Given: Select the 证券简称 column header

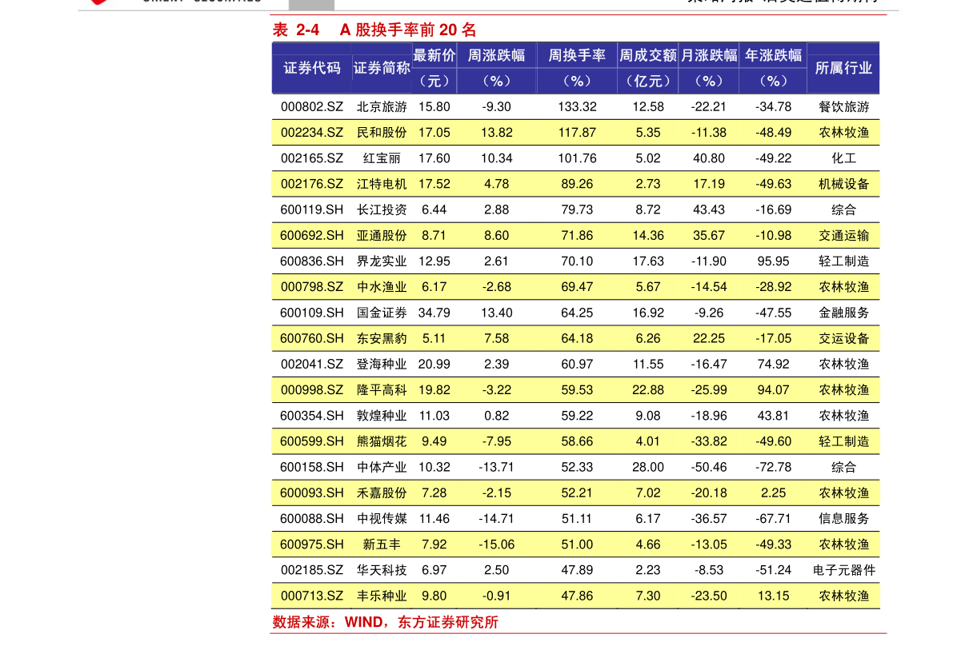Looking at the screenshot, I should pyautogui.click(x=382, y=68).
